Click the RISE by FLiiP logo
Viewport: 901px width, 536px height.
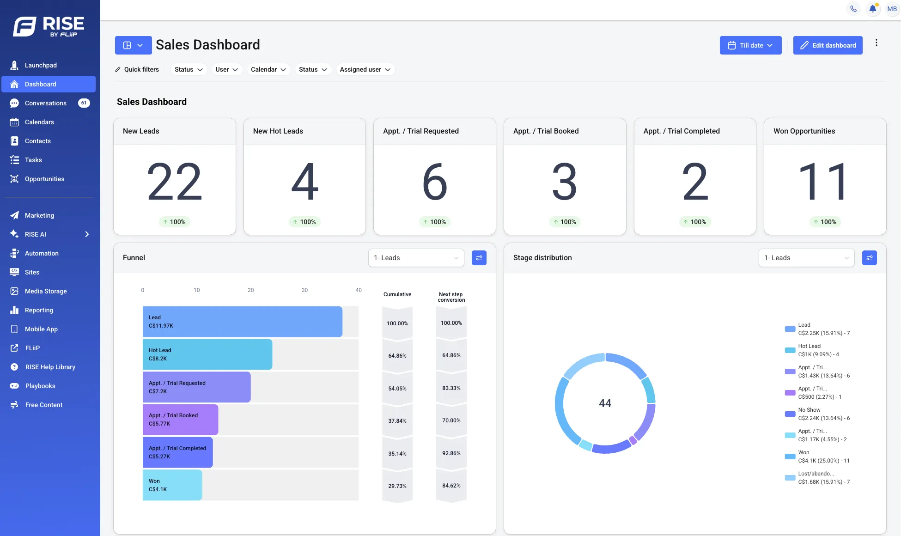pyautogui.click(x=49, y=27)
